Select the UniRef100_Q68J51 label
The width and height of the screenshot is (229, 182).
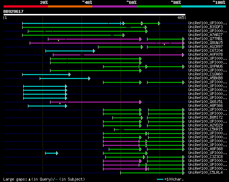(x=205, y=102)
